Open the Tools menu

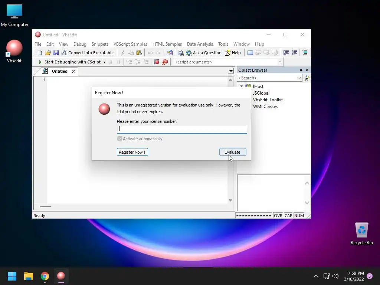tap(223, 44)
